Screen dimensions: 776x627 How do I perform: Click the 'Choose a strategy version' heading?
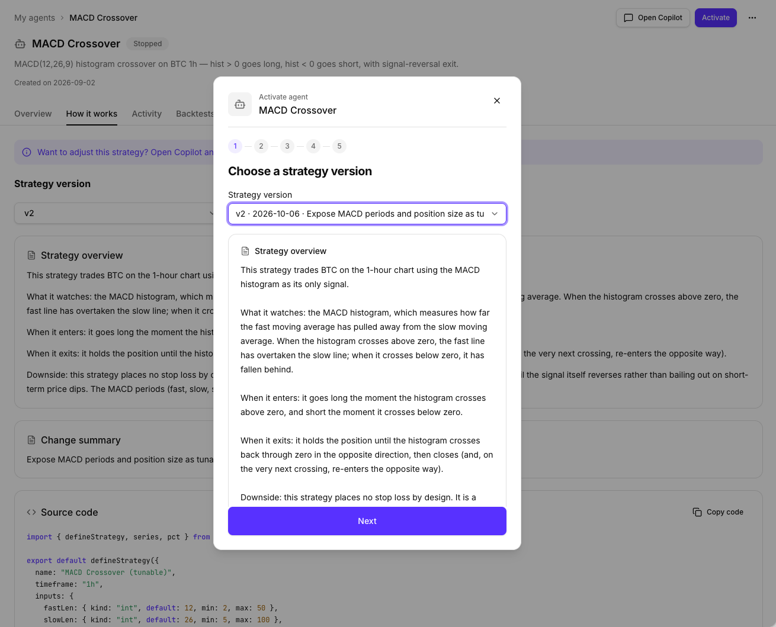(300, 171)
